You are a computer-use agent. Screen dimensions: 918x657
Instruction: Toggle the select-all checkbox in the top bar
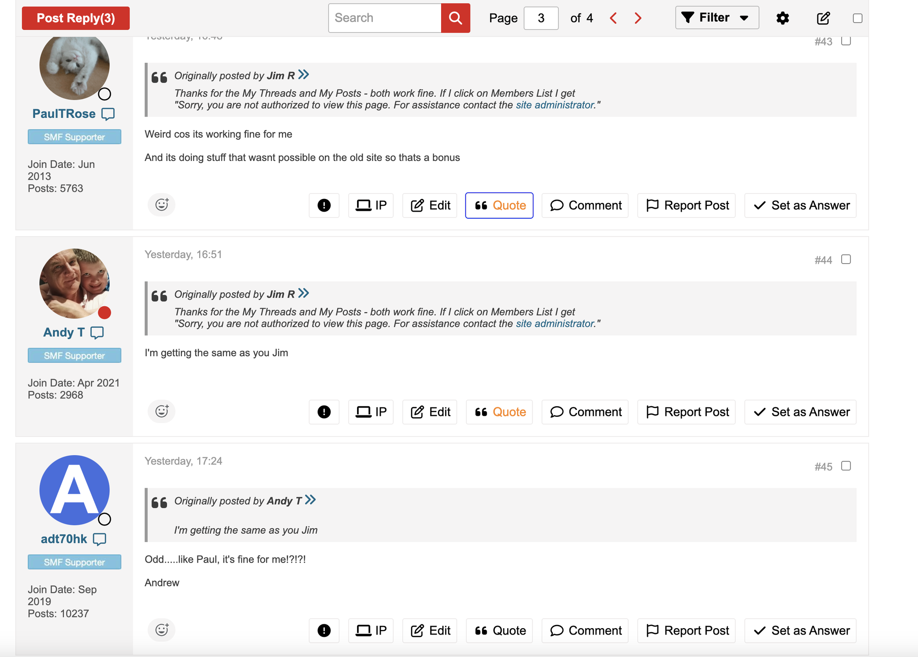click(857, 18)
